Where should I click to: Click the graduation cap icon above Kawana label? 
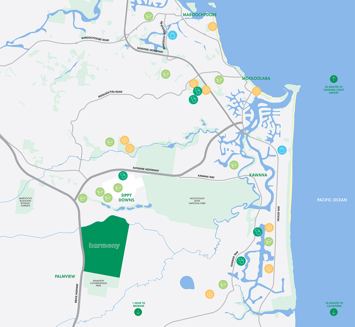(x=234, y=165)
